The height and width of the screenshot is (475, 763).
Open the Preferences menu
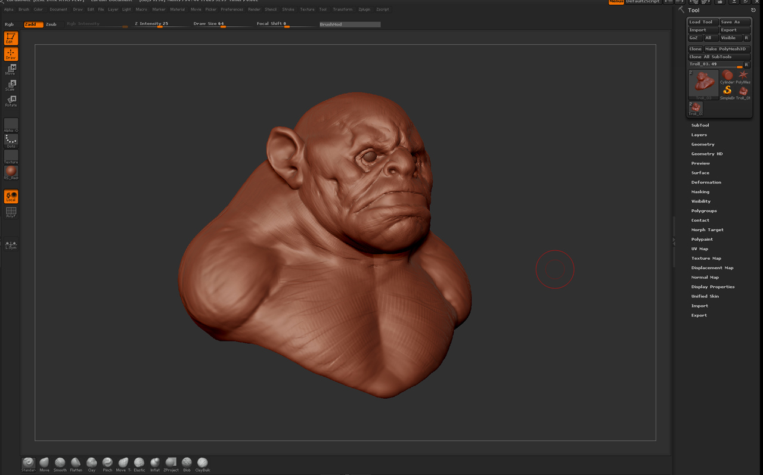tap(232, 10)
